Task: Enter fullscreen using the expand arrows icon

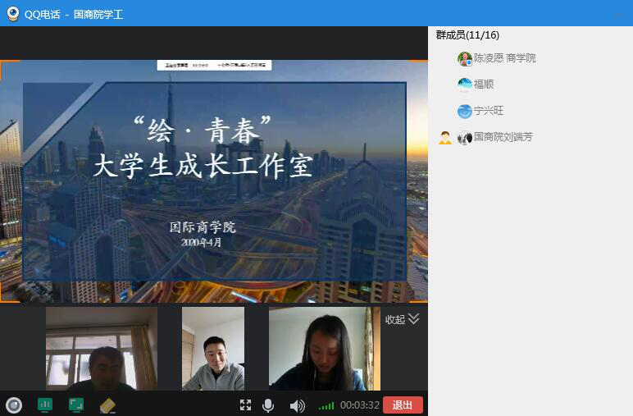Action: tap(245, 405)
